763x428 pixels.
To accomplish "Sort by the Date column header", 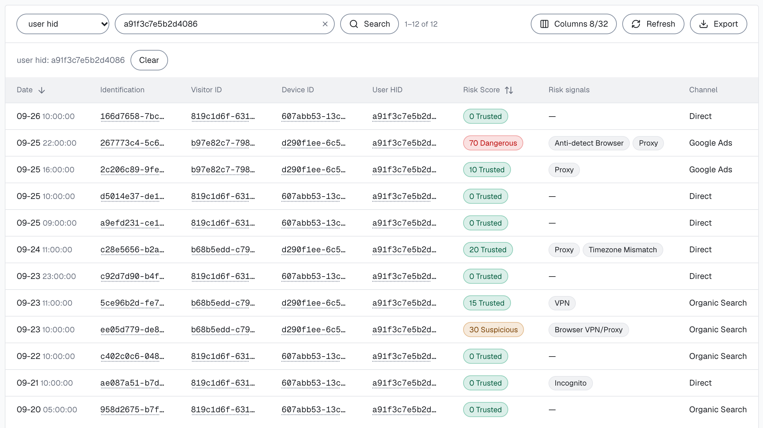I will click(x=31, y=90).
